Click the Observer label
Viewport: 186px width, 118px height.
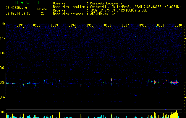click(60, 3)
